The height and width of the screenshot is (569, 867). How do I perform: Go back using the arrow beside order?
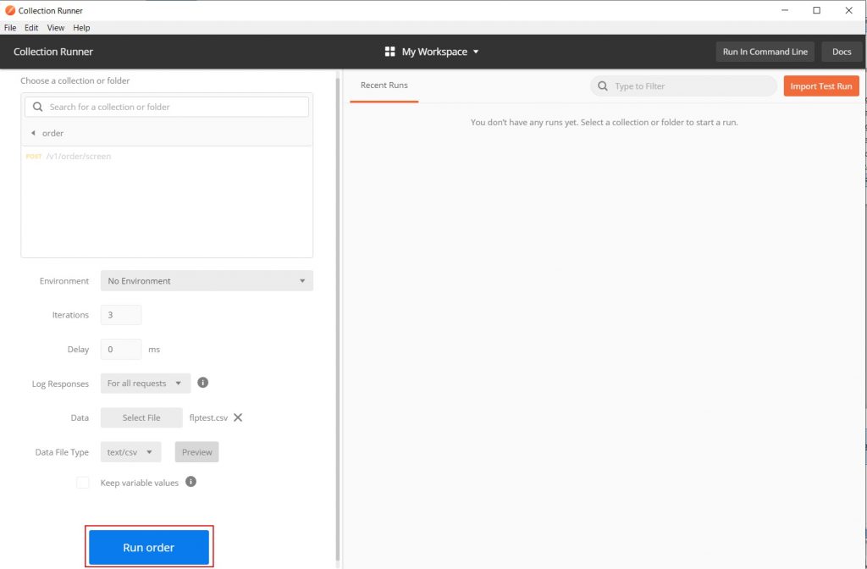(x=33, y=133)
